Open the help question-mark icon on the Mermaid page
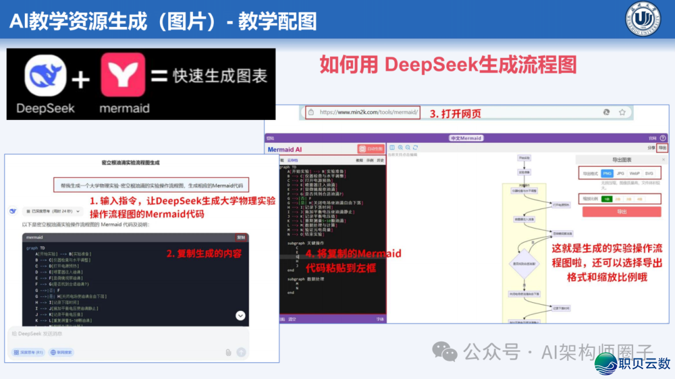This screenshot has height=379, width=675. tap(662, 137)
